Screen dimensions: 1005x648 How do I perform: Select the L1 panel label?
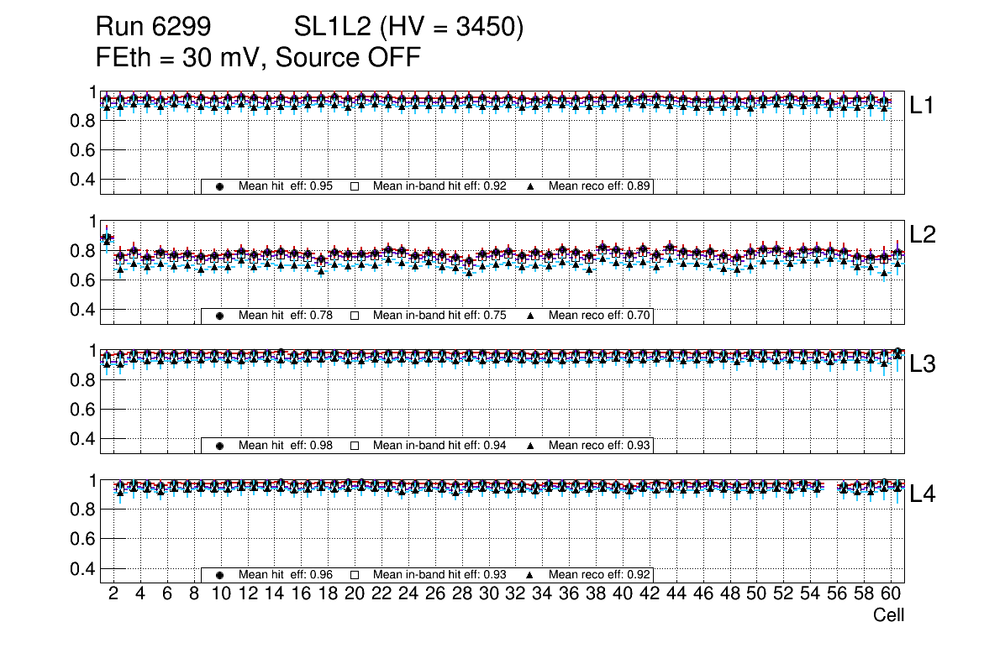(x=922, y=106)
